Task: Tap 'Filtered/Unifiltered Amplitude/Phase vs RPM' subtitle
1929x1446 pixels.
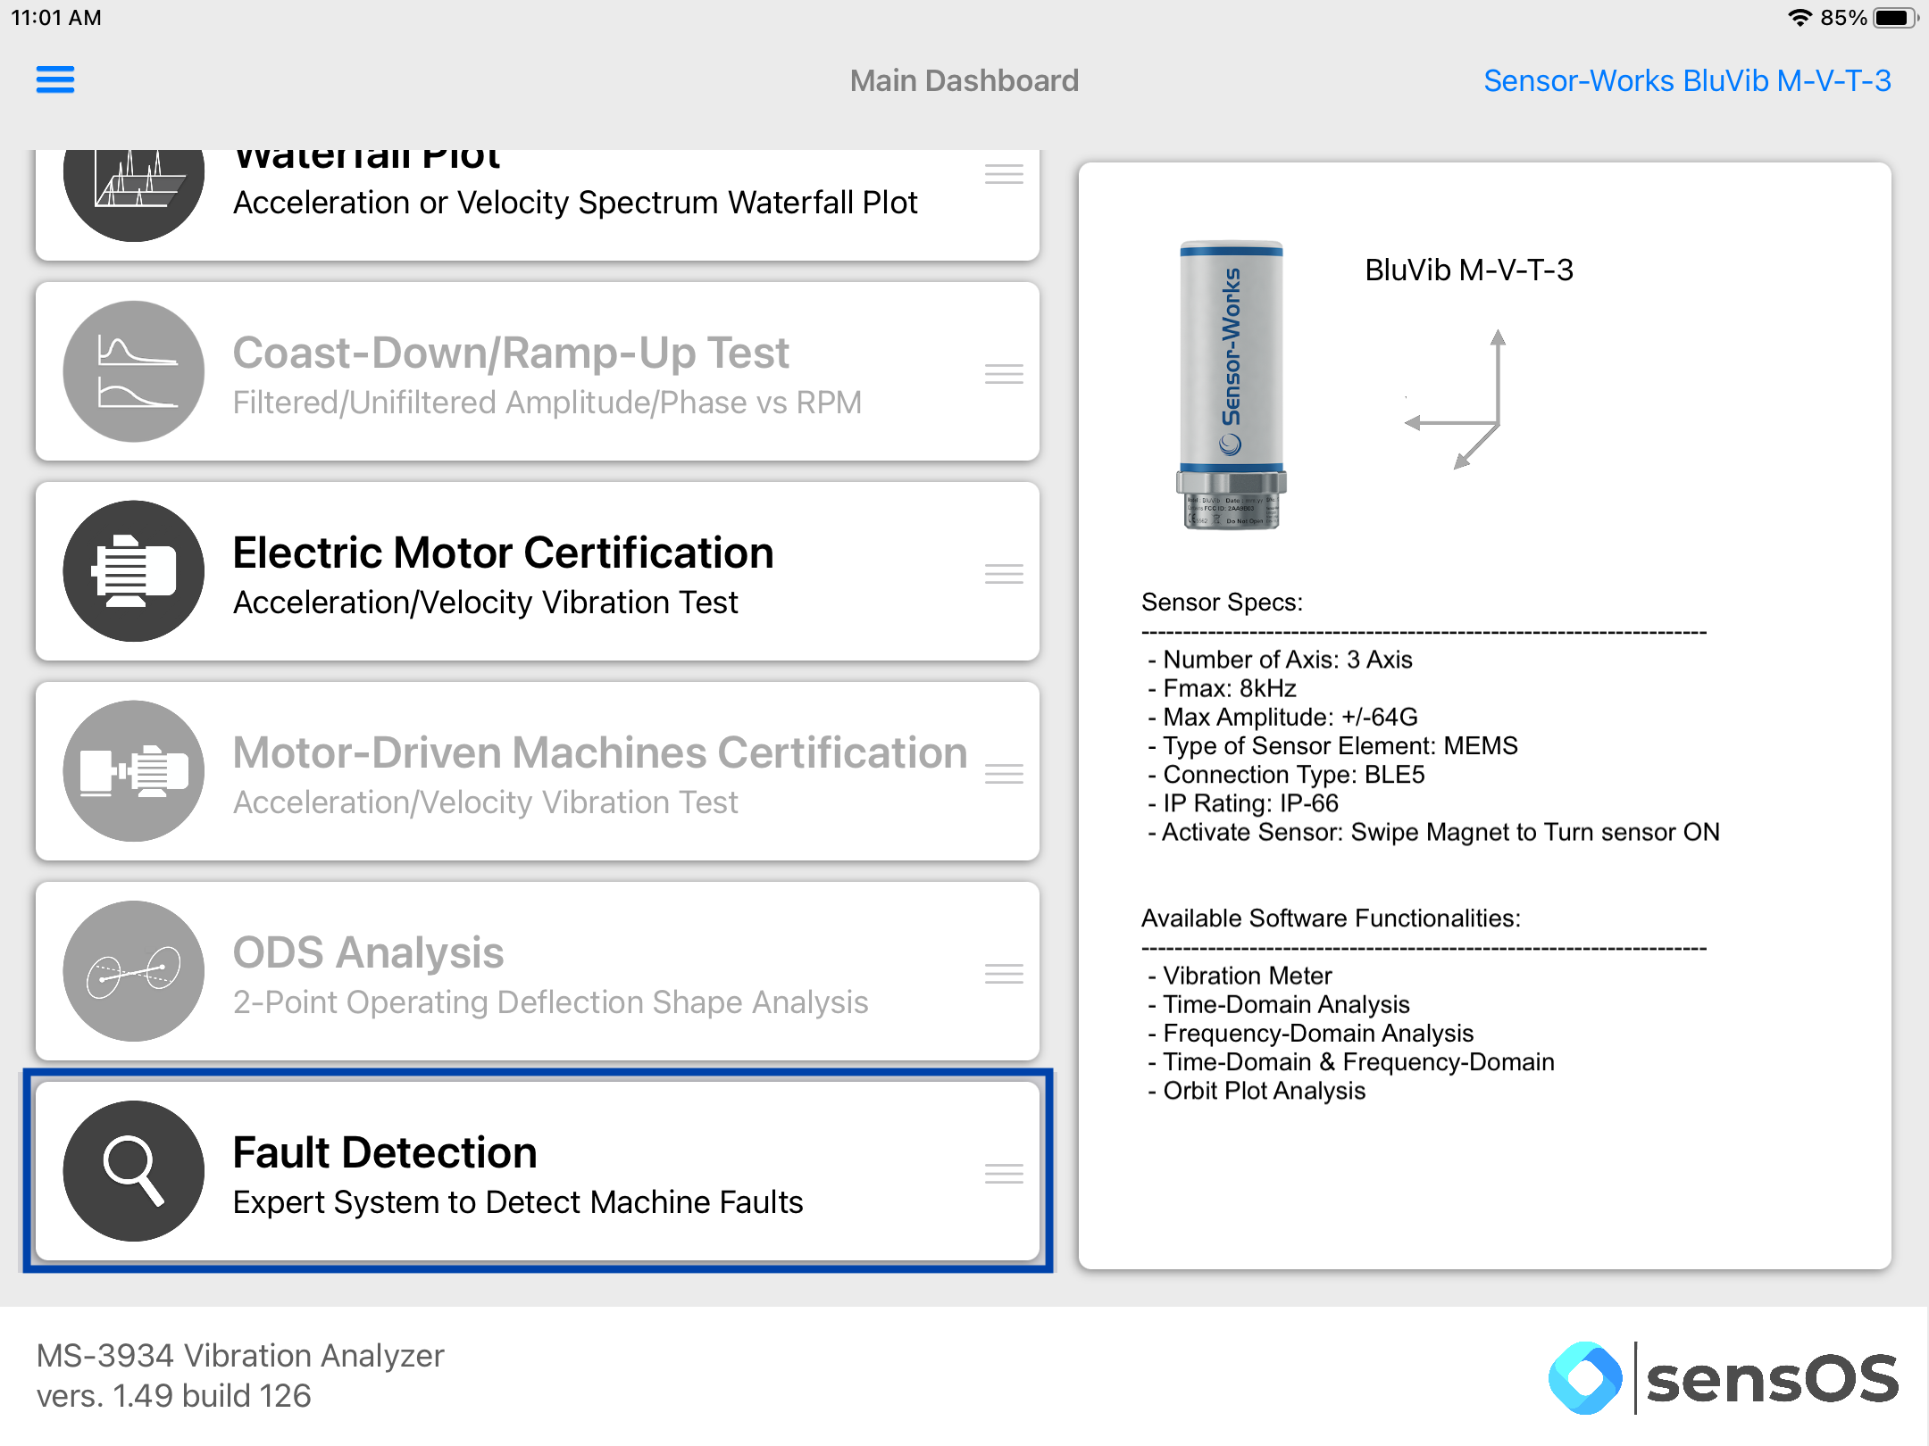Action: pyautogui.click(x=547, y=403)
